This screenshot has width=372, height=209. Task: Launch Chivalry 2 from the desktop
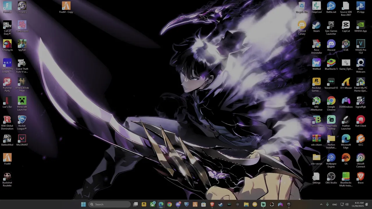coord(22,7)
